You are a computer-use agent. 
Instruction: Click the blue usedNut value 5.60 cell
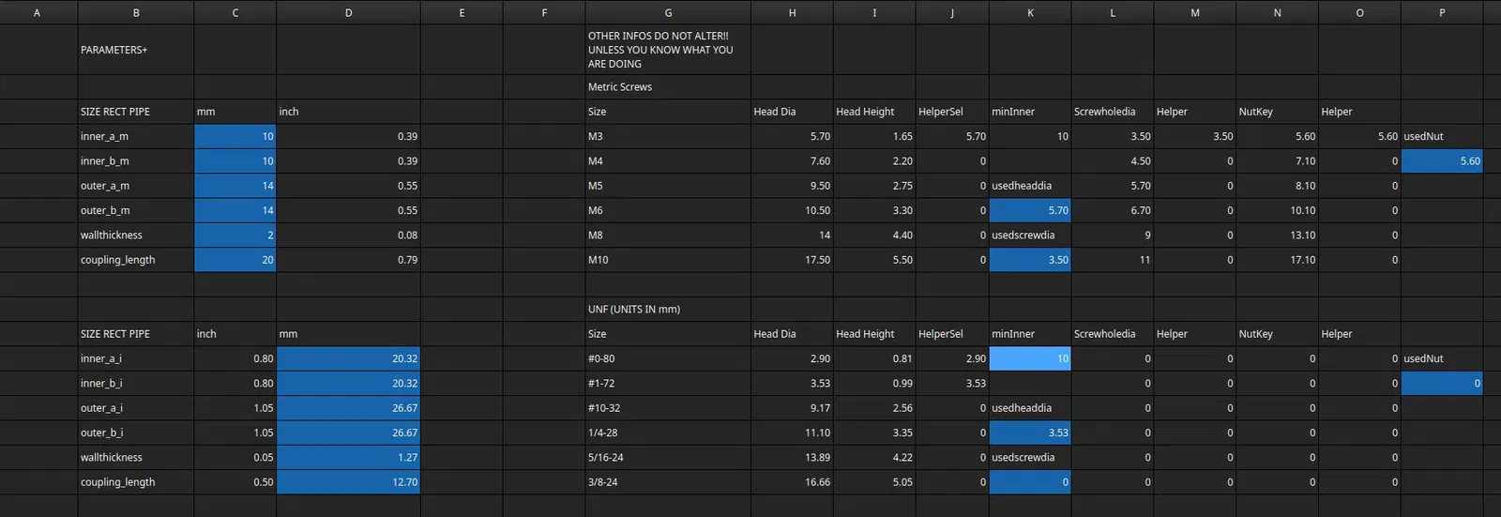pos(1441,161)
